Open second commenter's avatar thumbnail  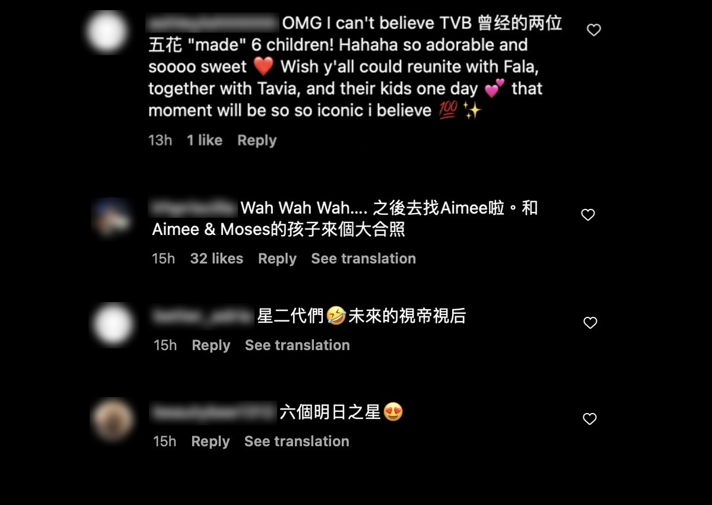(112, 217)
